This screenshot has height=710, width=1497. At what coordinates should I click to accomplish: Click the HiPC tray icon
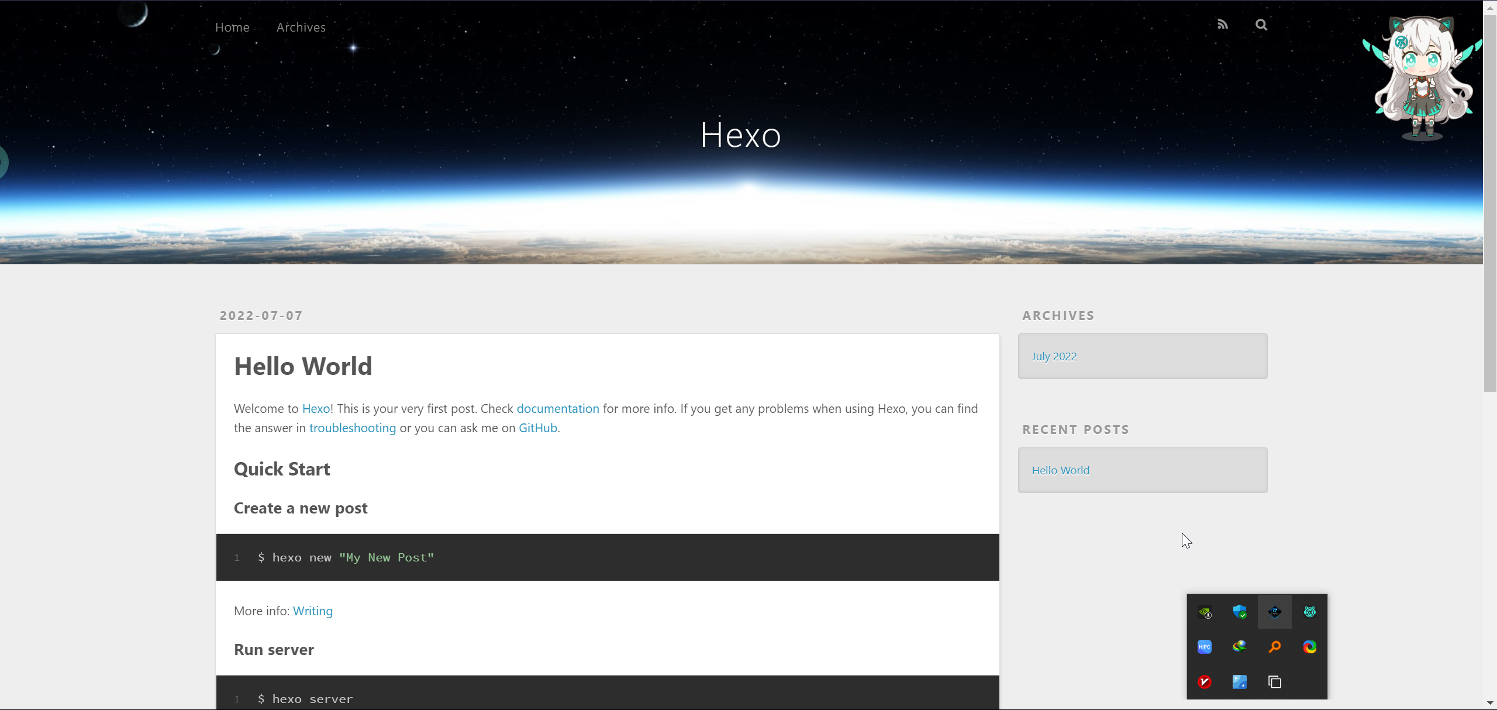click(1205, 647)
